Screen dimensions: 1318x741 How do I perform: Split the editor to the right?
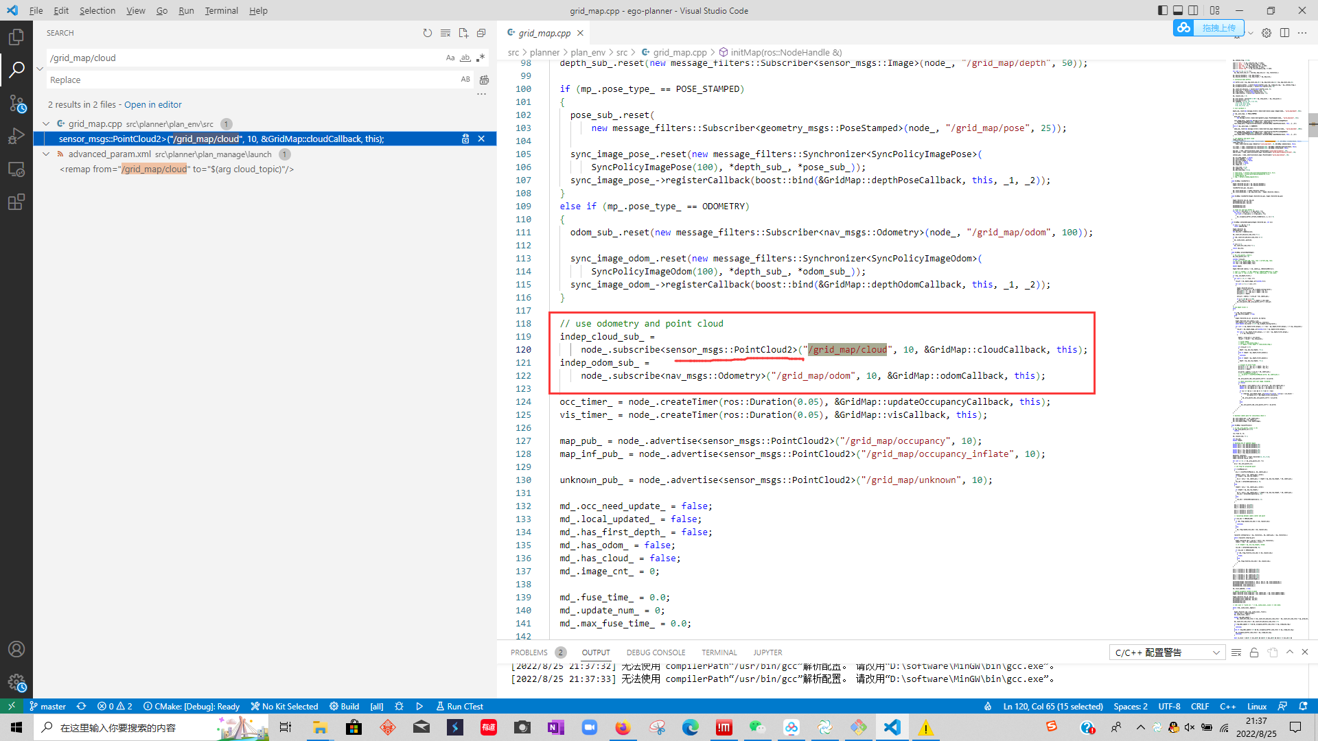1284,33
